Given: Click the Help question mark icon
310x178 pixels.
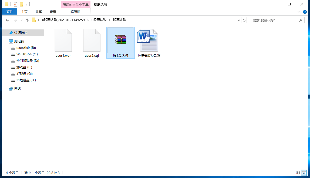Looking at the screenshot, I should [x=305, y=12].
